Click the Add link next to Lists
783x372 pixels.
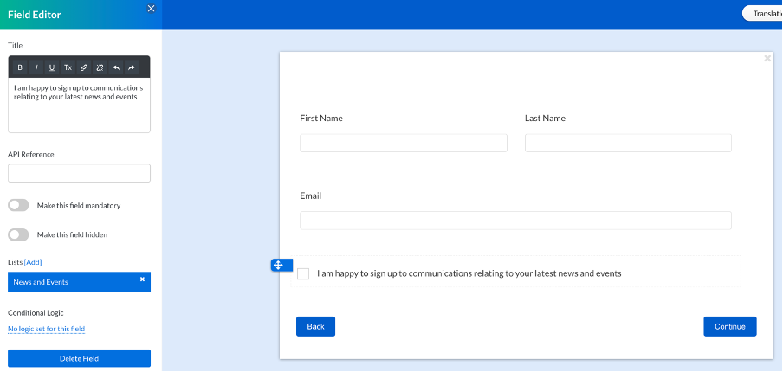[x=33, y=262]
